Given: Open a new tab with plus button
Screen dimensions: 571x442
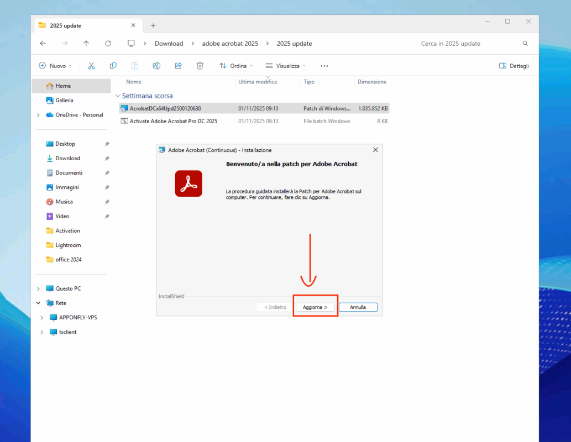Looking at the screenshot, I should coord(153,25).
